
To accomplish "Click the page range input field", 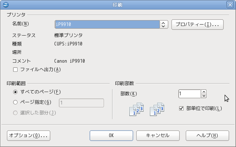I will tap(81, 103).
